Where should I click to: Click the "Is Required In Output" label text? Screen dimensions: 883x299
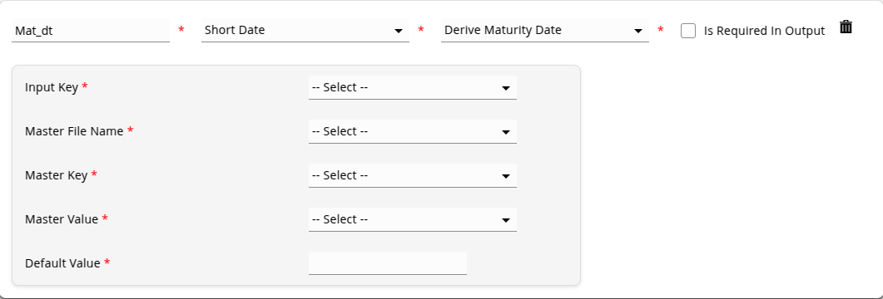764,31
